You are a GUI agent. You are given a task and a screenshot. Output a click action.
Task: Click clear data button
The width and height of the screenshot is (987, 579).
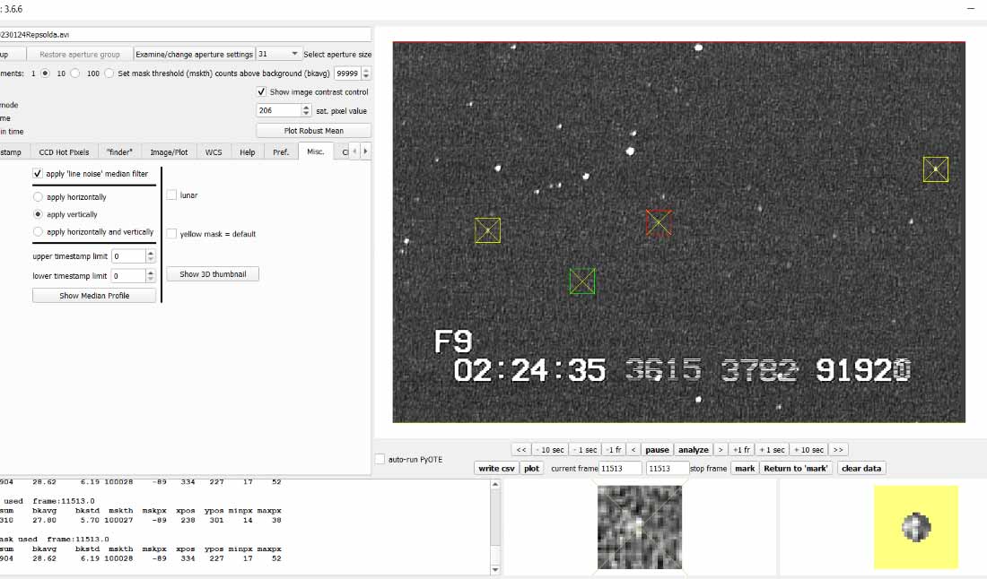[x=861, y=469]
